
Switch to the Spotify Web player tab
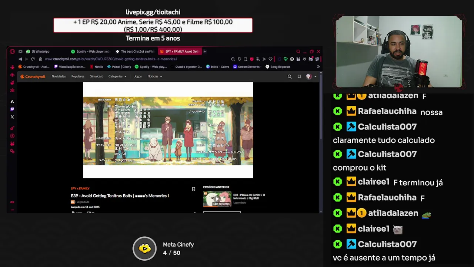[90, 52]
